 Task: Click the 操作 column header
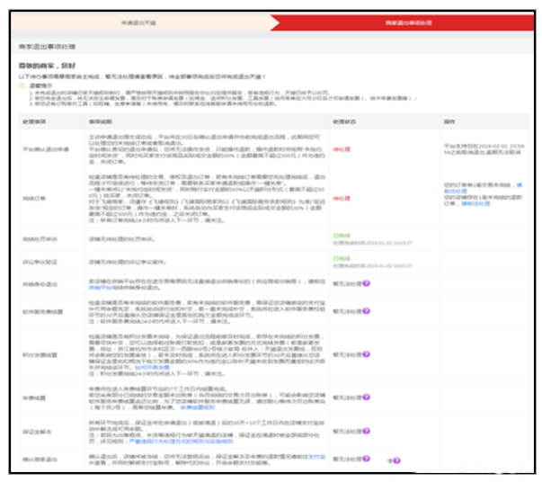click(x=449, y=120)
